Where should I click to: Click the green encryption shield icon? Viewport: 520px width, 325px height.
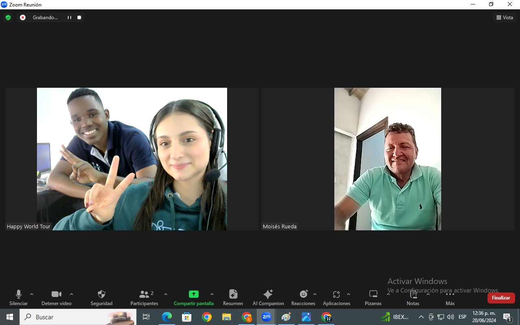pos(8,17)
